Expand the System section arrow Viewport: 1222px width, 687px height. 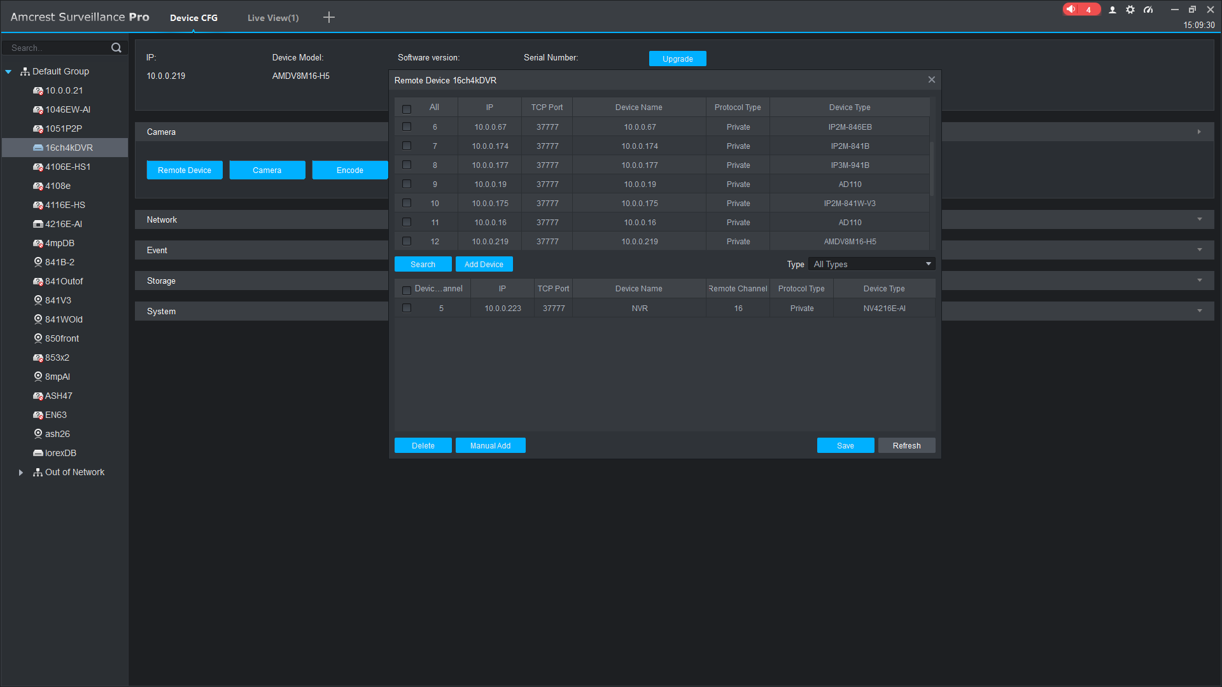pyautogui.click(x=1200, y=311)
